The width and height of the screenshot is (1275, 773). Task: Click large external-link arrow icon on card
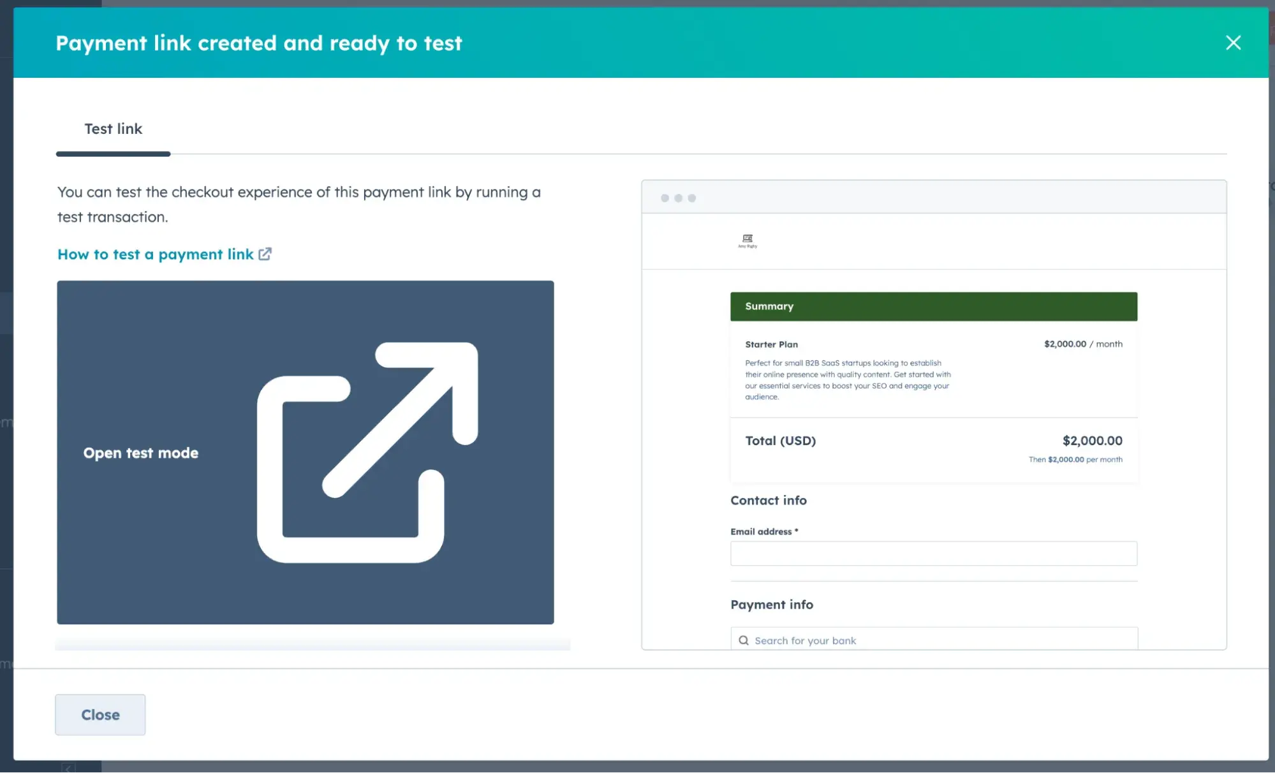(x=367, y=452)
